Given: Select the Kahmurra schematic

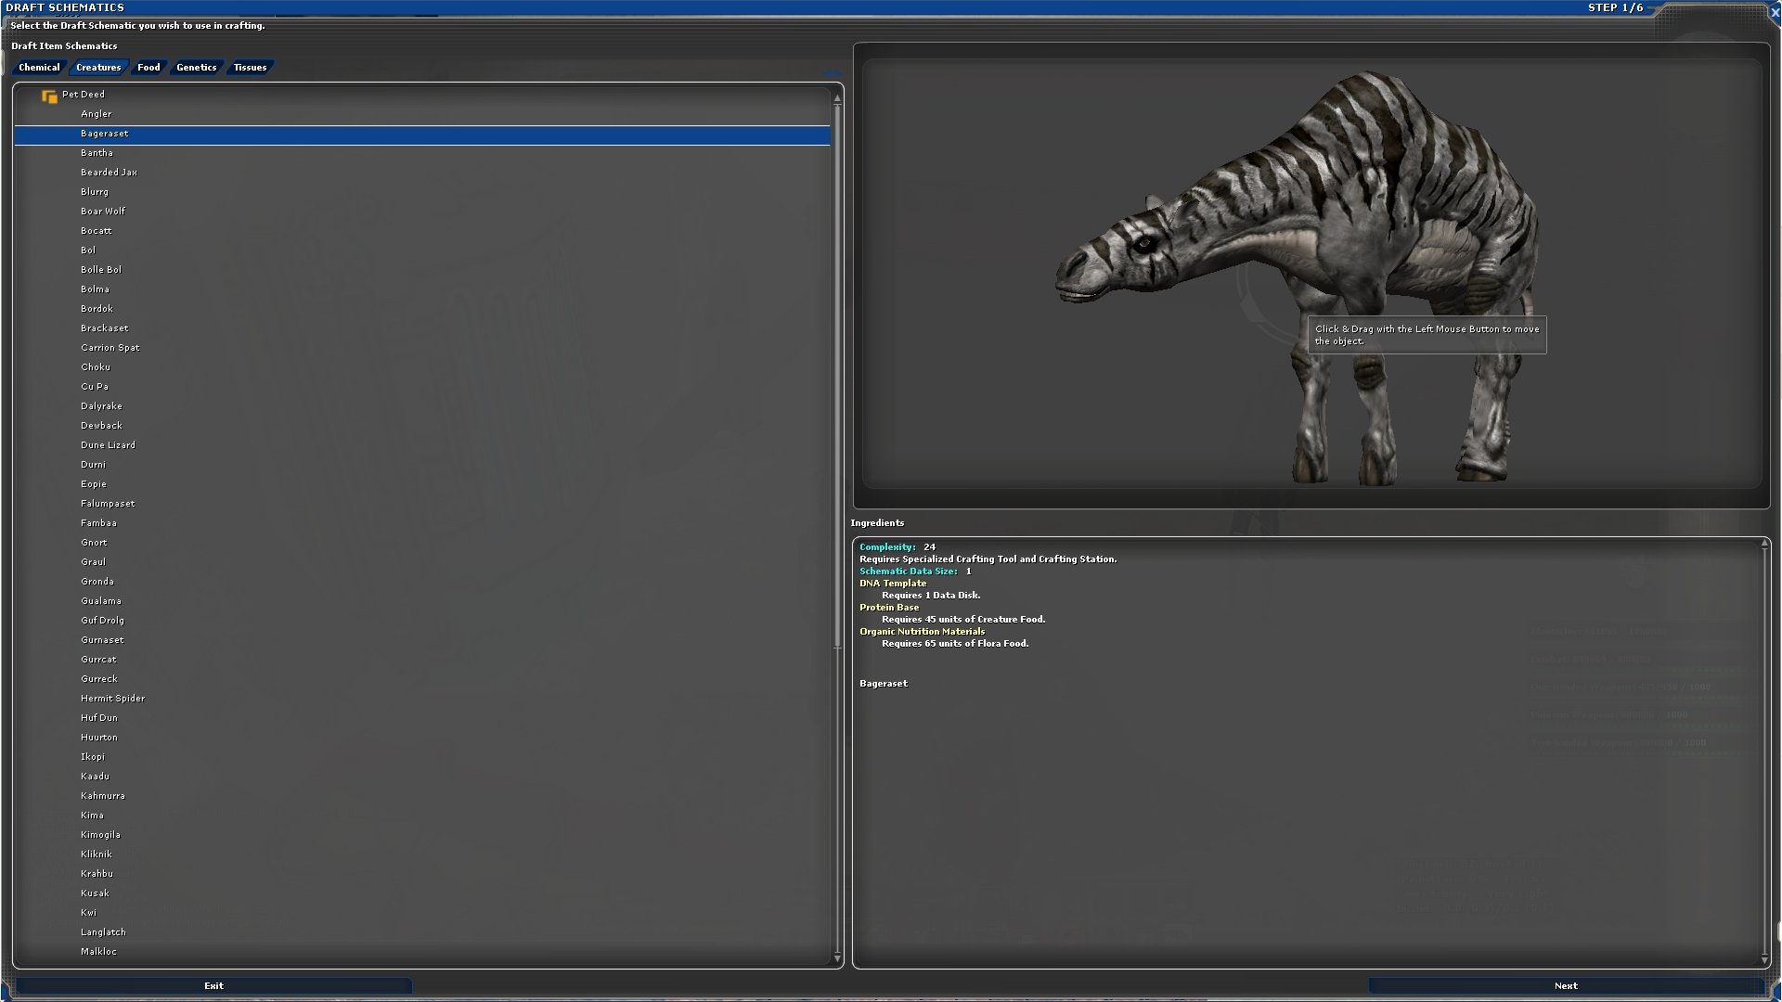Looking at the screenshot, I should (102, 796).
